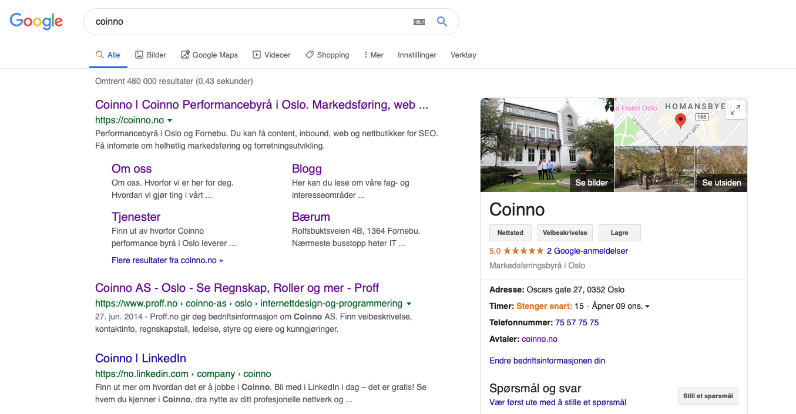Viewport: 796px width, 414px height.
Task: Open the 'Coinno AS - Oslo' Proff result
Action: (237, 288)
